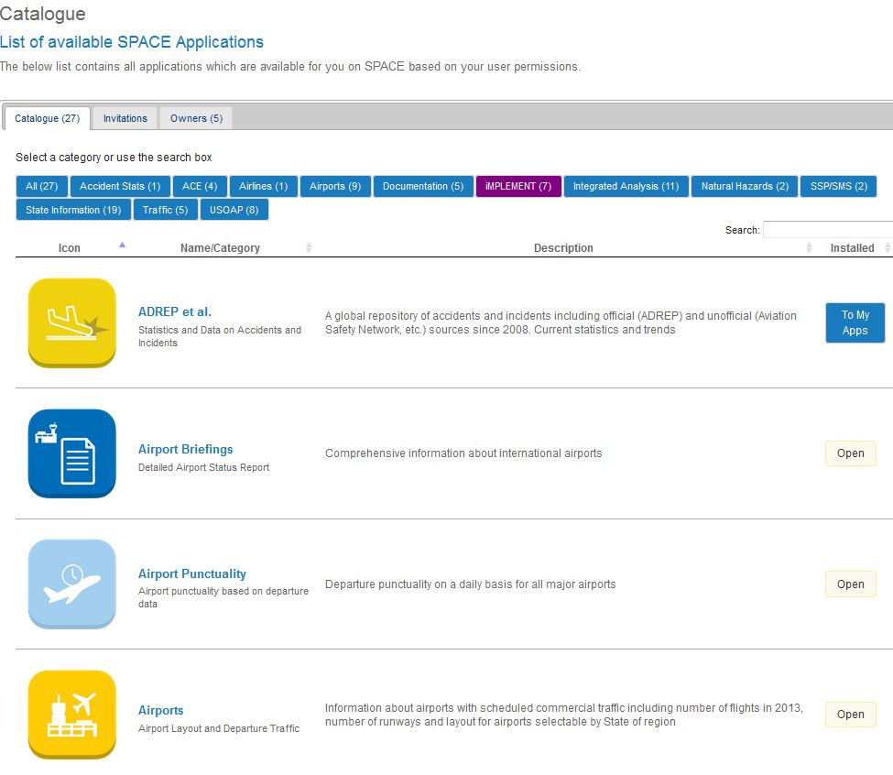The image size is (893, 775).
Task: Select the ACE (4) category
Action: click(x=200, y=186)
